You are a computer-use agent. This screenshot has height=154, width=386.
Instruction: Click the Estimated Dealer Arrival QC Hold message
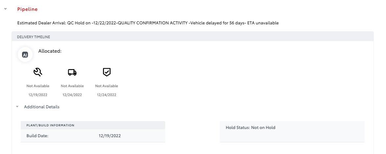148,23
